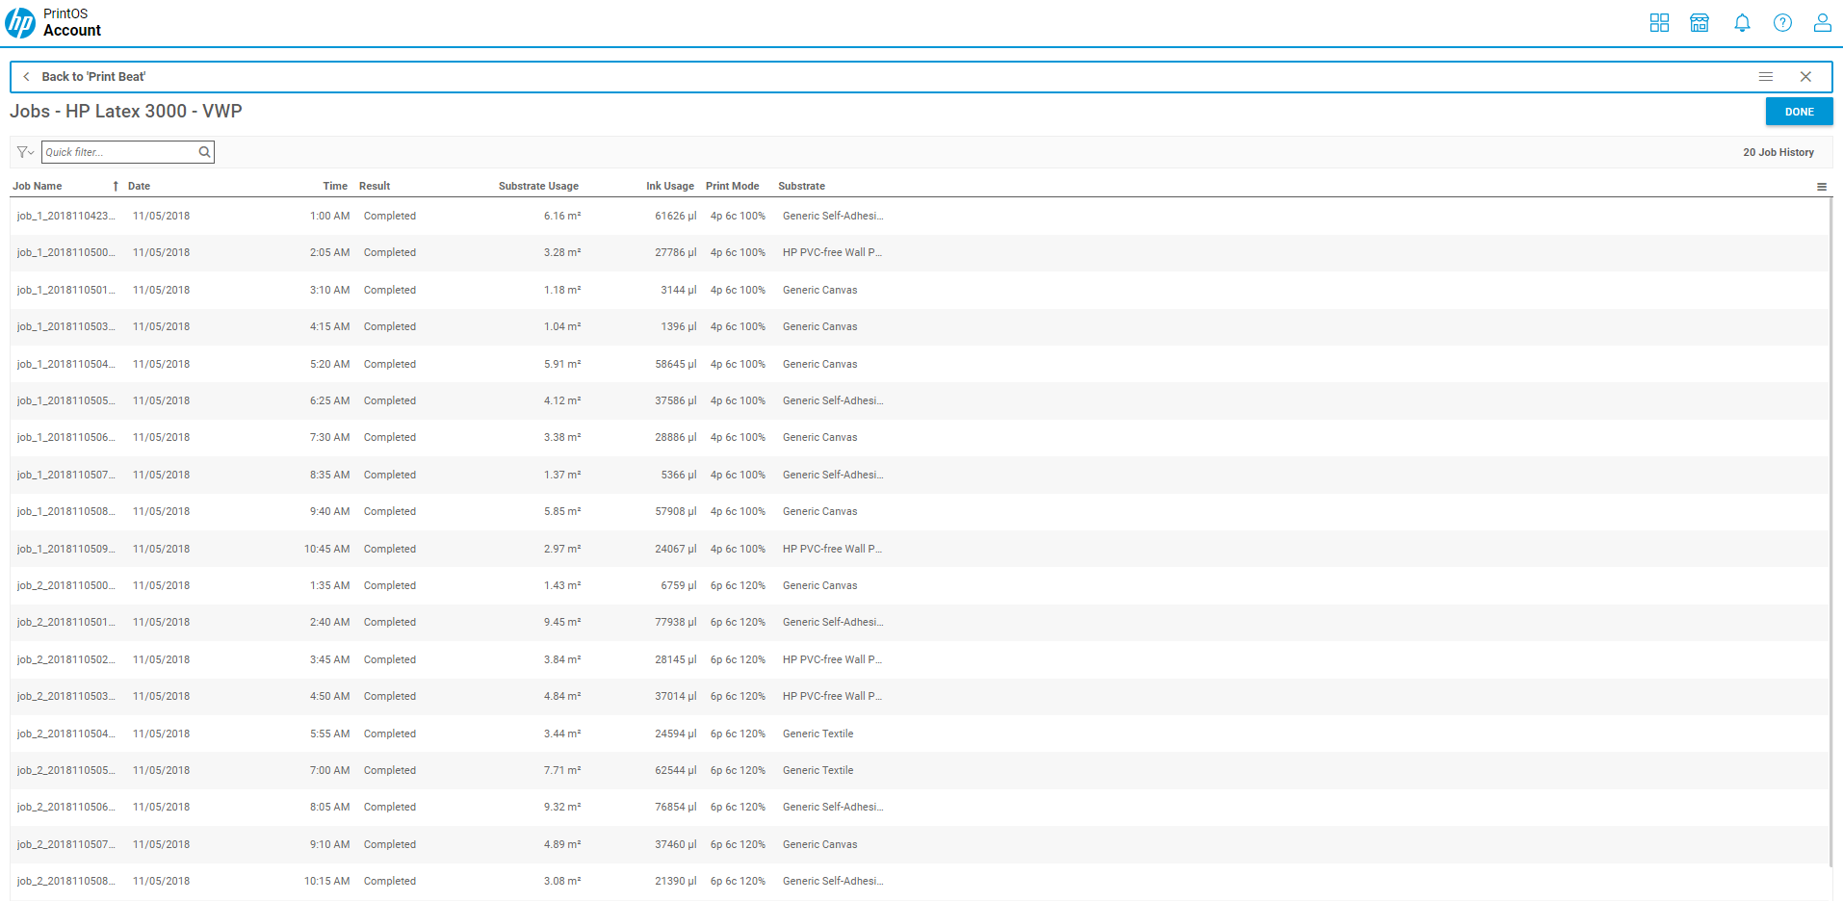Go back to 'Print Beat' link
Viewport: 1843px width, 901px height.
click(x=93, y=77)
